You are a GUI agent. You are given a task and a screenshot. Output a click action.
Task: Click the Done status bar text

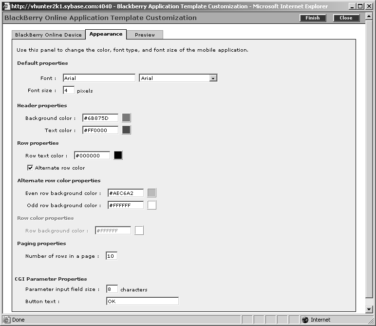click(19, 320)
